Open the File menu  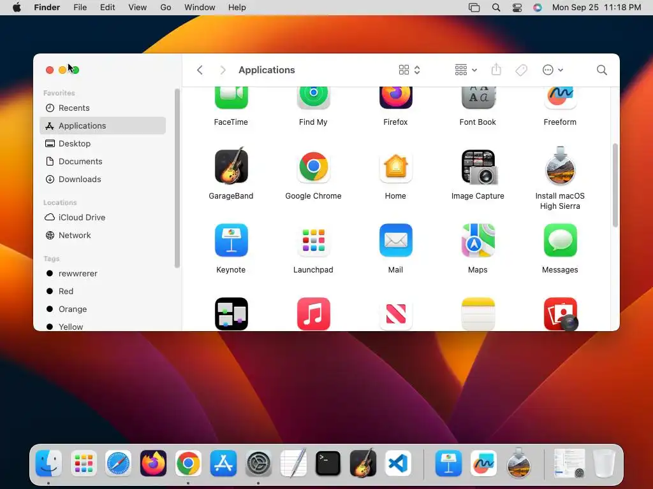[80, 8]
